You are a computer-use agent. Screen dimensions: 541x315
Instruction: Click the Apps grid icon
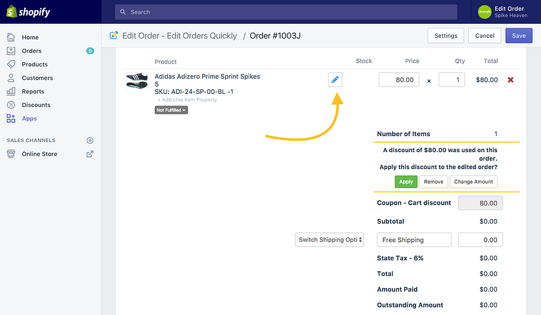pos(11,118)
